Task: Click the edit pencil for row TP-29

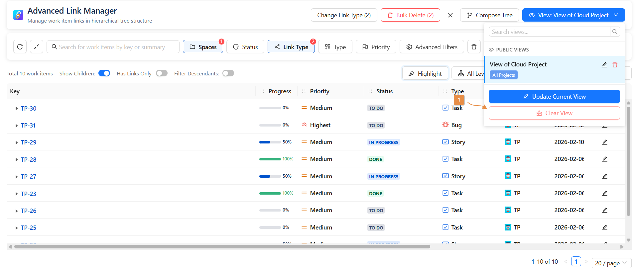Action: tap(604, 142)
